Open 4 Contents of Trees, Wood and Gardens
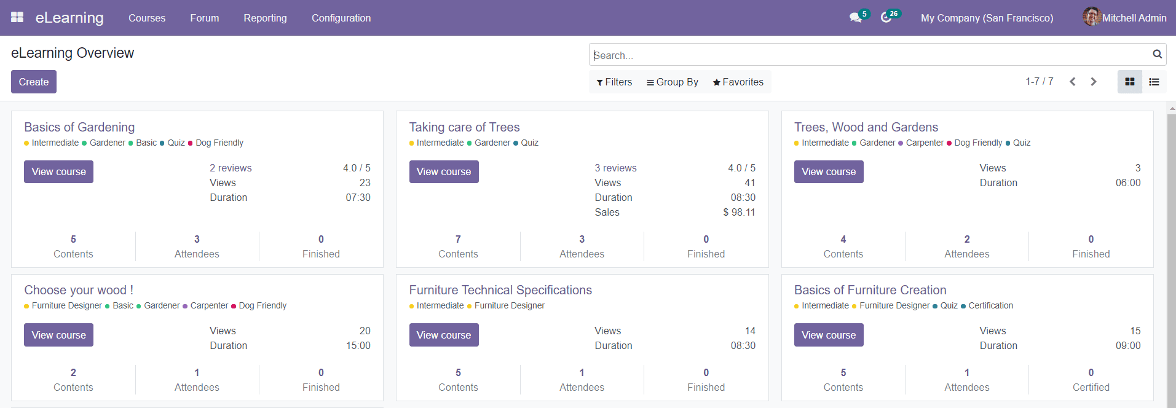1176x408 pixels. coord(843,246)
